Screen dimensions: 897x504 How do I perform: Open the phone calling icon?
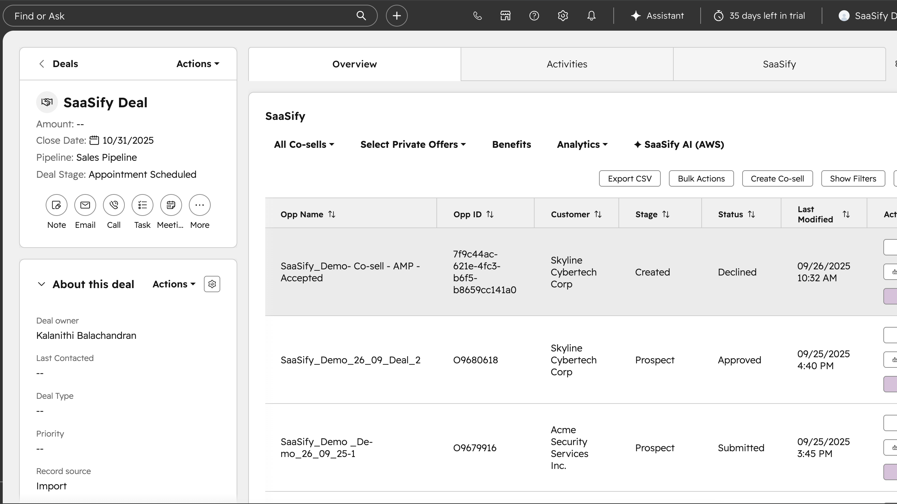click(477, 16)
